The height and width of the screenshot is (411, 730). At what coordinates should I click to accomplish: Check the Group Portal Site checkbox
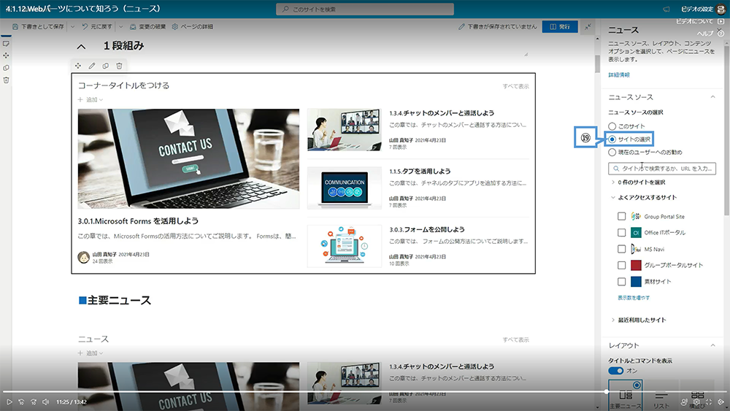click(x=621, y=216)
